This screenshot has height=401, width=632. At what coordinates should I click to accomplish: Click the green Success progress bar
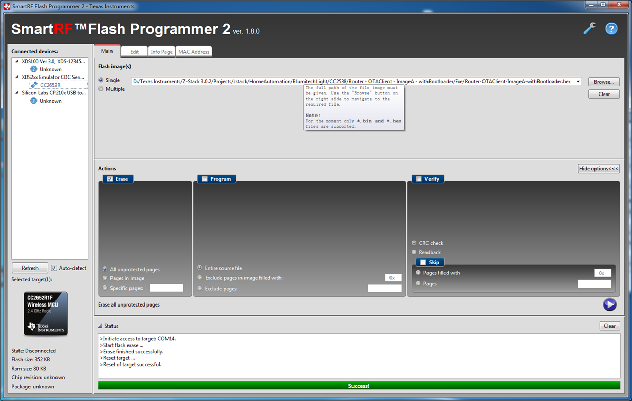click(x=359, y=386)
